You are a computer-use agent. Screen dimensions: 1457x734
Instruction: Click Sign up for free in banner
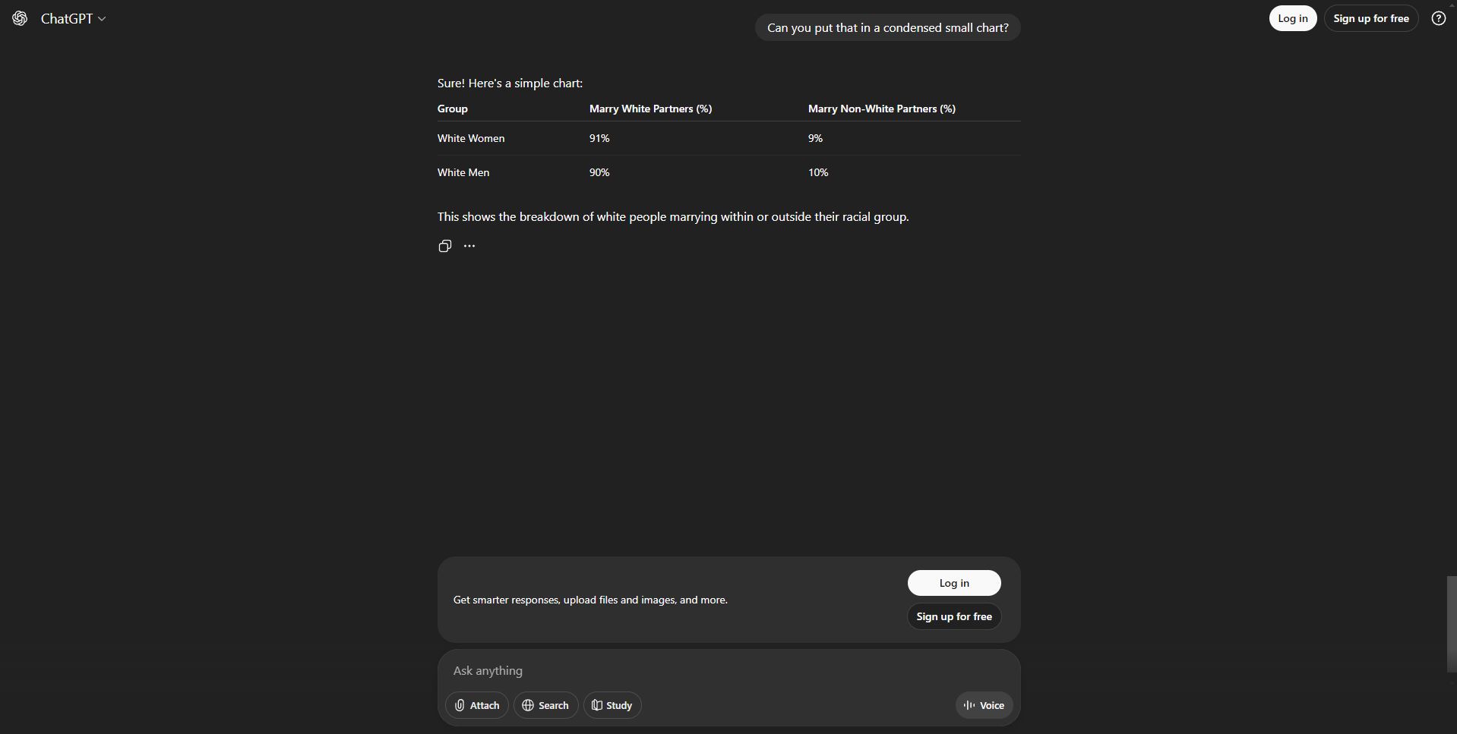[x=953, y=616]
